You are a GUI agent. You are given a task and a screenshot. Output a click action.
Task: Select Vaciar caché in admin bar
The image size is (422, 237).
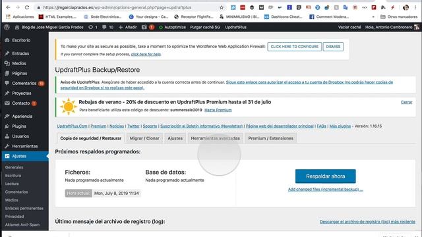[349, 27]
